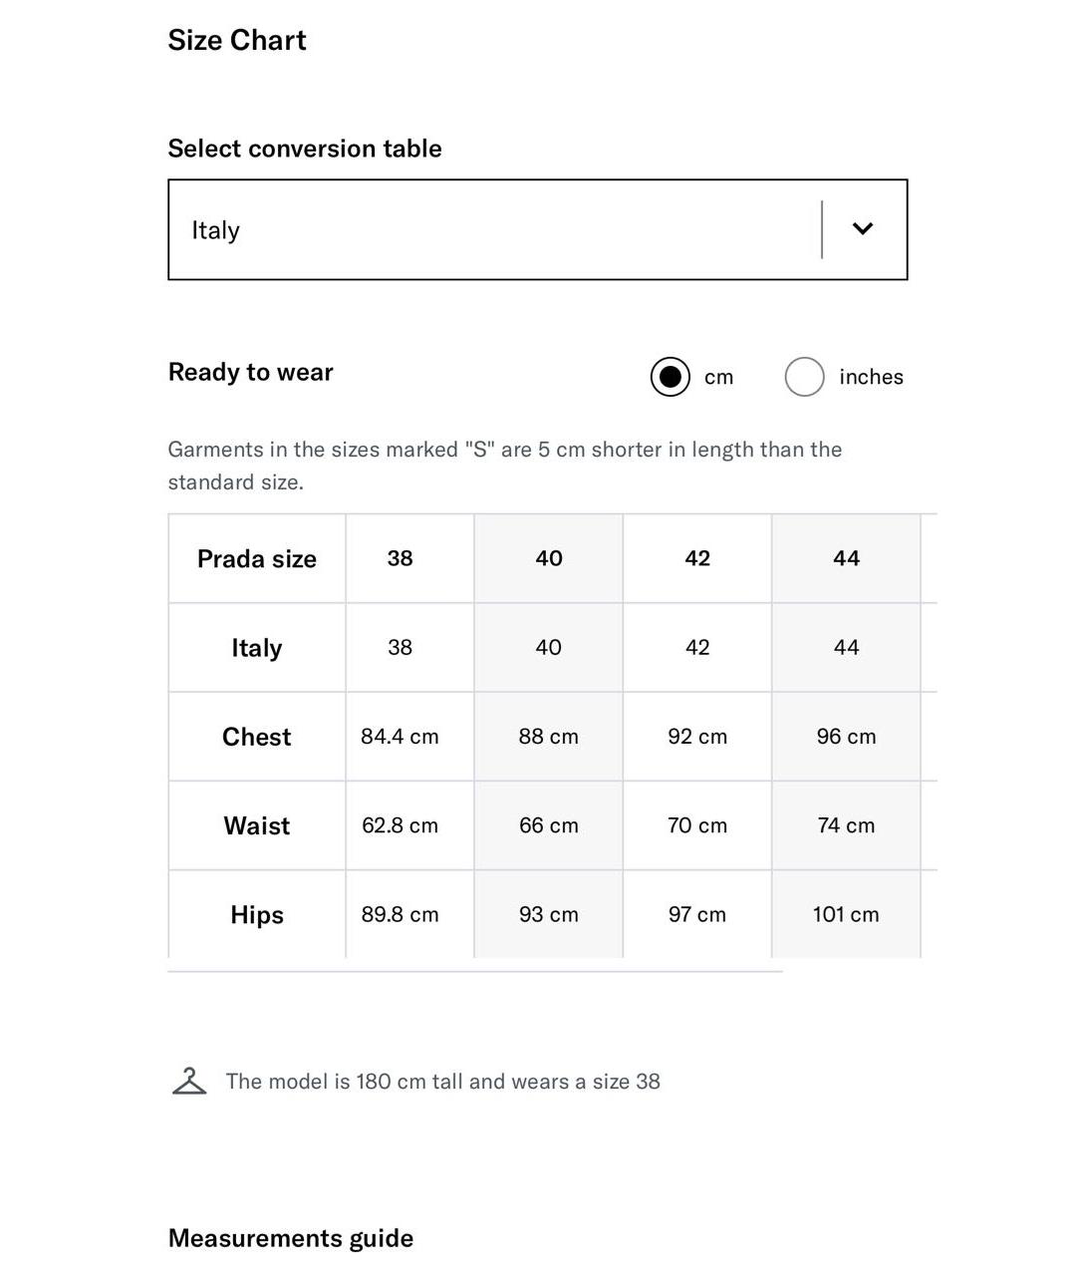
Task: Click the Italy row label in table
Action: click(257, 648)
